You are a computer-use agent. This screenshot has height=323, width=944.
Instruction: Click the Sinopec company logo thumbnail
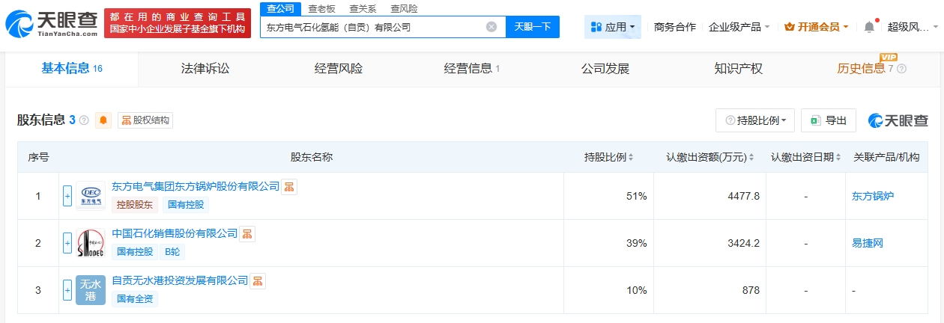[91, 243]
